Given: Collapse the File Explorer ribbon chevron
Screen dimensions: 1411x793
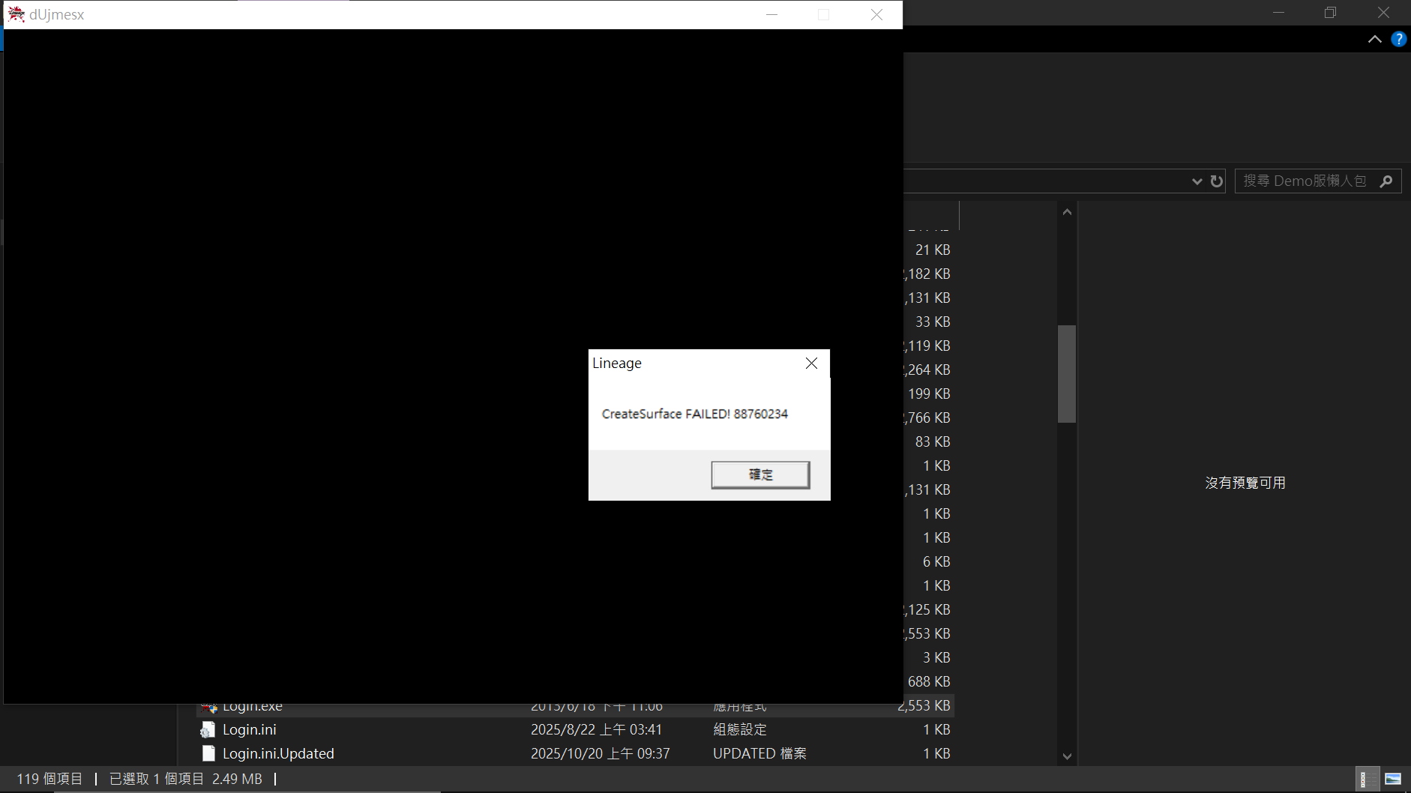Looking at the screenshot, I should pyautogui.click(x=1374, y=39).
